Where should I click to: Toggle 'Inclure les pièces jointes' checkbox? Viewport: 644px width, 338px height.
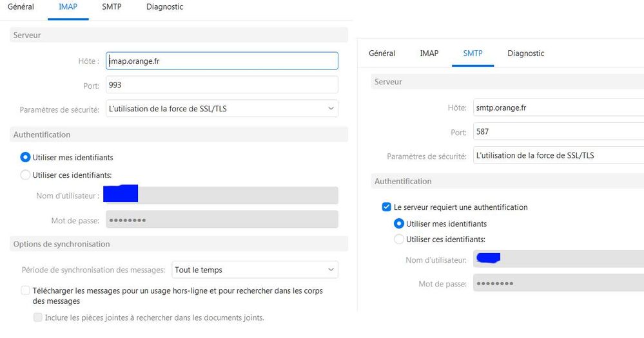pos(38,317)
